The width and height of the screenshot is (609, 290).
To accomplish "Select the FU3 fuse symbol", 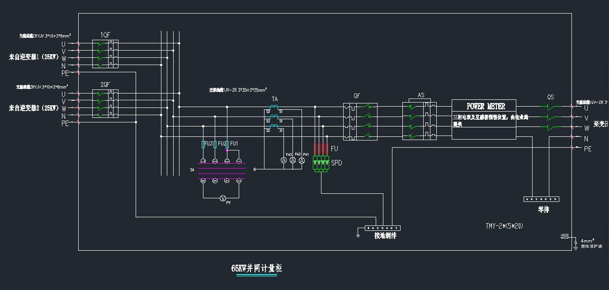I will 203,144.
